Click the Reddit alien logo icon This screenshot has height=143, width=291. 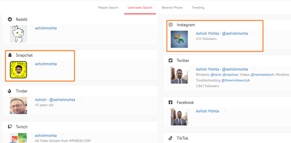pyautogui.click(x=10, y=19)
